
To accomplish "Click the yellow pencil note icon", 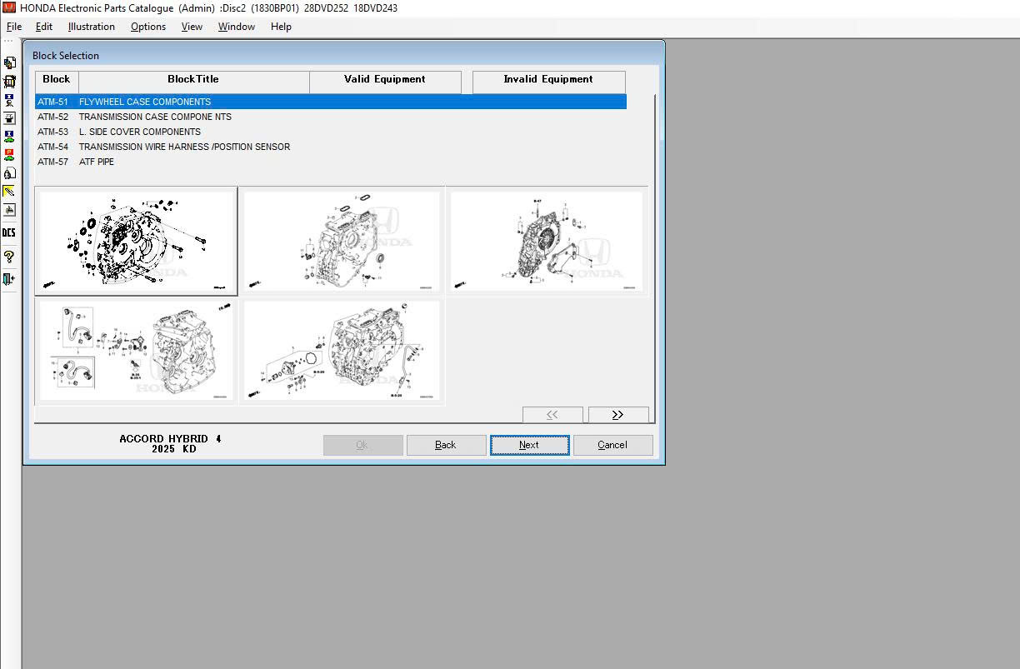I will click(9, 192).
